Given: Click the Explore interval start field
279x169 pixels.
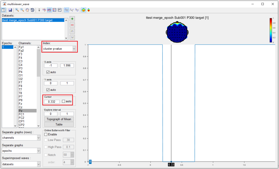Looking at the screenshot, I should point(51,114).
